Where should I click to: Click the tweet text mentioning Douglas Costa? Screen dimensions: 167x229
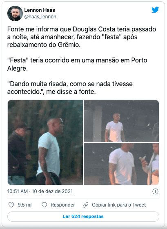(x=82, y=37)
